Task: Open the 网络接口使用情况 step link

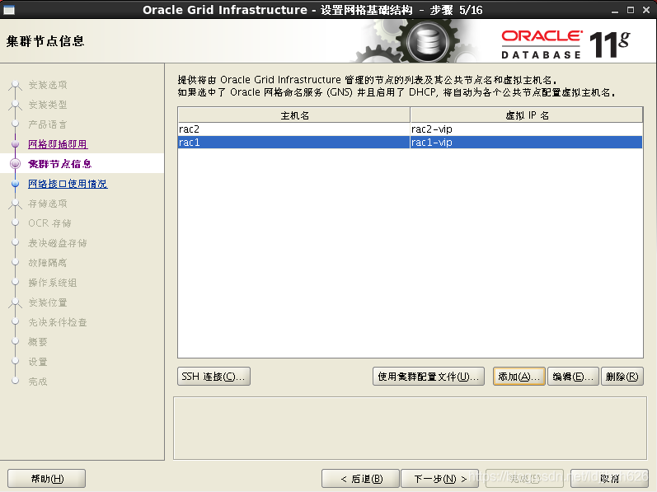Action: click(68, 184)
